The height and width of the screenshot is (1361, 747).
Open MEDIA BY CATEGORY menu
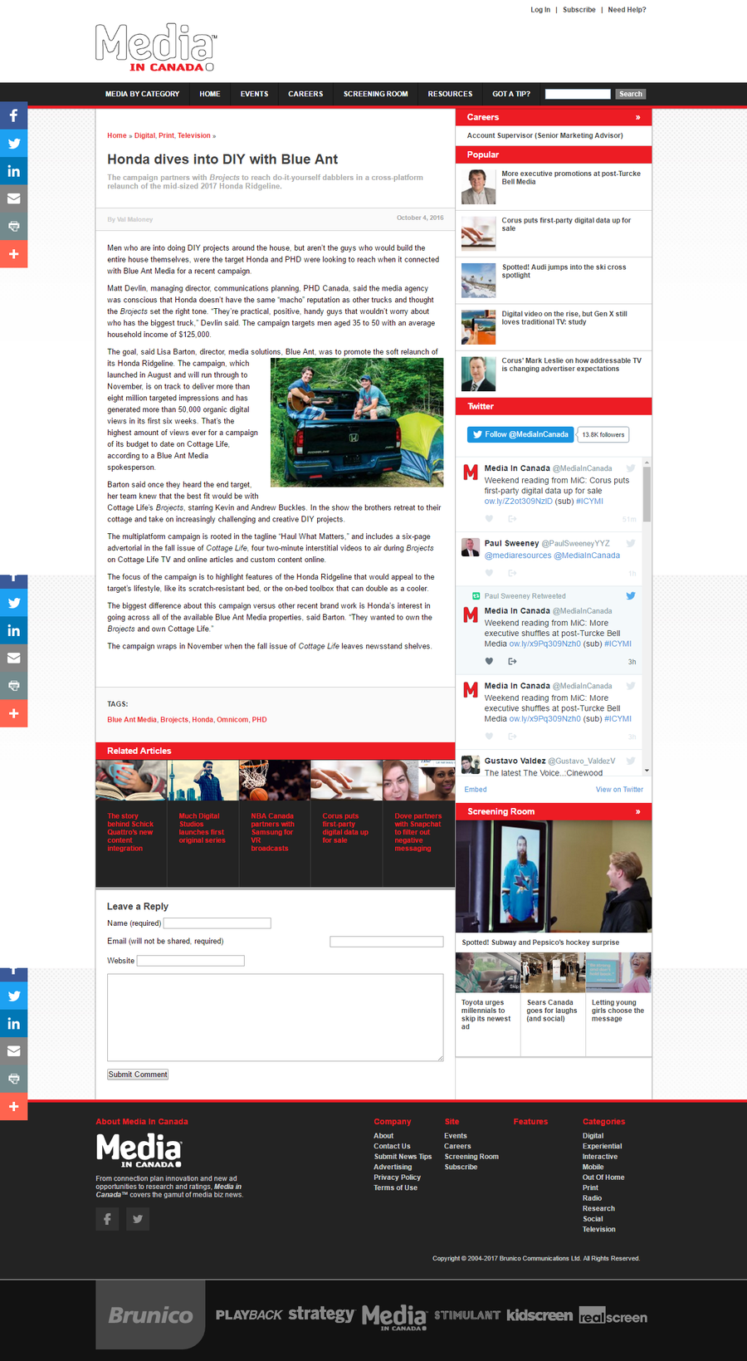(142, 94)
